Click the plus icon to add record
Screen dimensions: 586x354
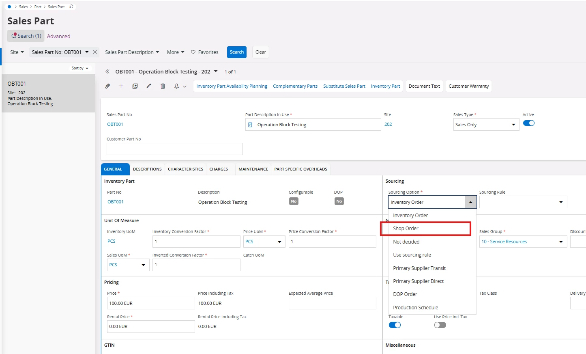[x=121, y=86]
